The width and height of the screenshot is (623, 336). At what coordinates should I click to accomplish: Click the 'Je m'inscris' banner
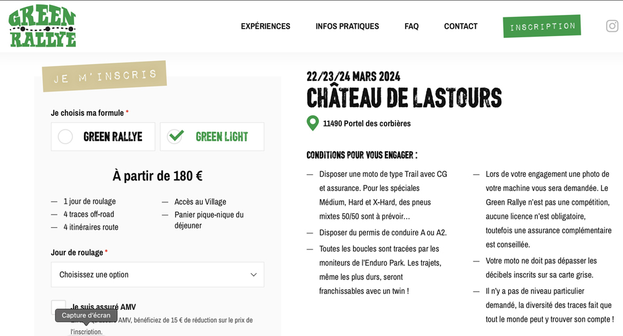[104, 77]
